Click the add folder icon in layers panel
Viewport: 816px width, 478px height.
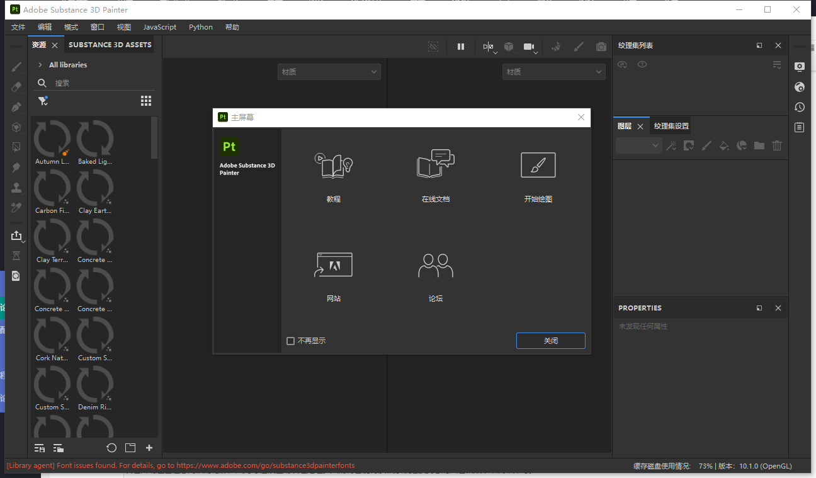[x=759, y=145]
